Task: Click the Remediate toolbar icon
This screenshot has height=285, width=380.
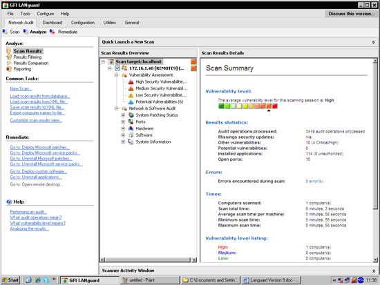Action: click(52, 32)
